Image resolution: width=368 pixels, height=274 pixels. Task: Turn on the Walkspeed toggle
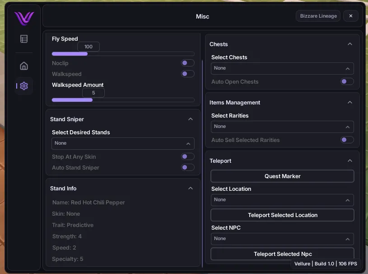[x=187, y=74]
